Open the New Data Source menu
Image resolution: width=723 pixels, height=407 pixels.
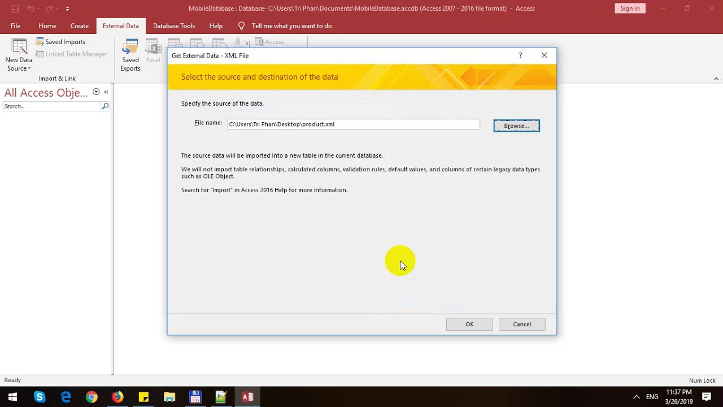click(x=19, y=55)
